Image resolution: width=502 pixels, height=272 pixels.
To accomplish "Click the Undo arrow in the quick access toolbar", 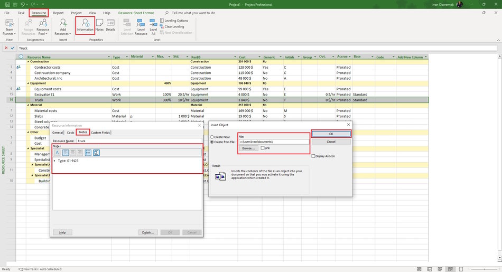I will [22, 4].
